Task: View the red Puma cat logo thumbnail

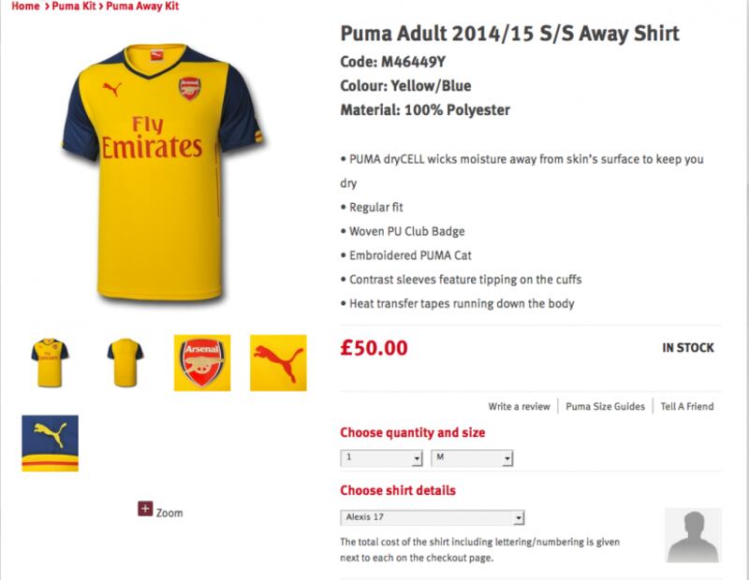Action: (278, 363)
